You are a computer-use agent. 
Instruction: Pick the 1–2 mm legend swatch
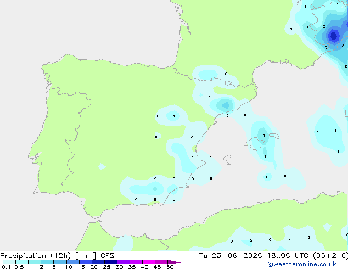point(35,262)
